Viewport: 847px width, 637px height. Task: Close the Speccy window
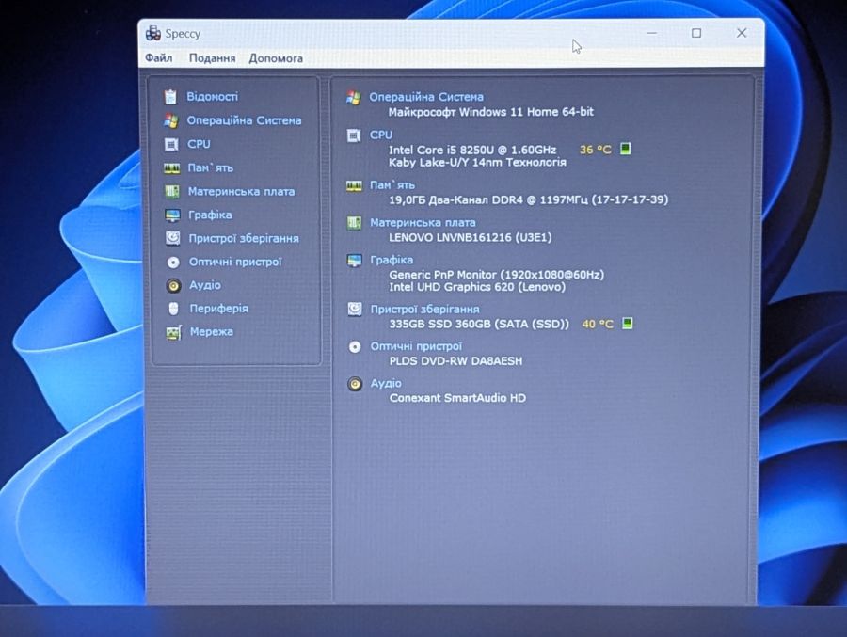click(x=742, y=34)
